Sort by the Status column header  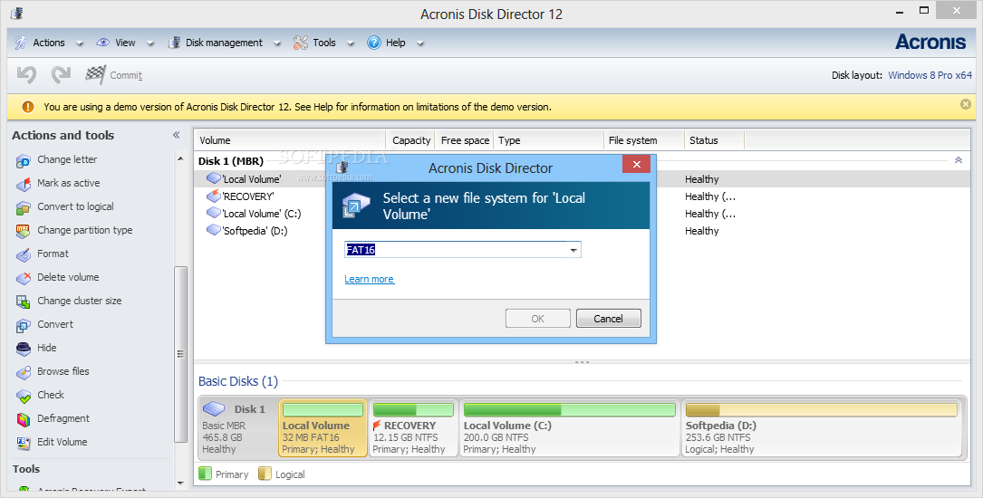click(x=713, y=140)
